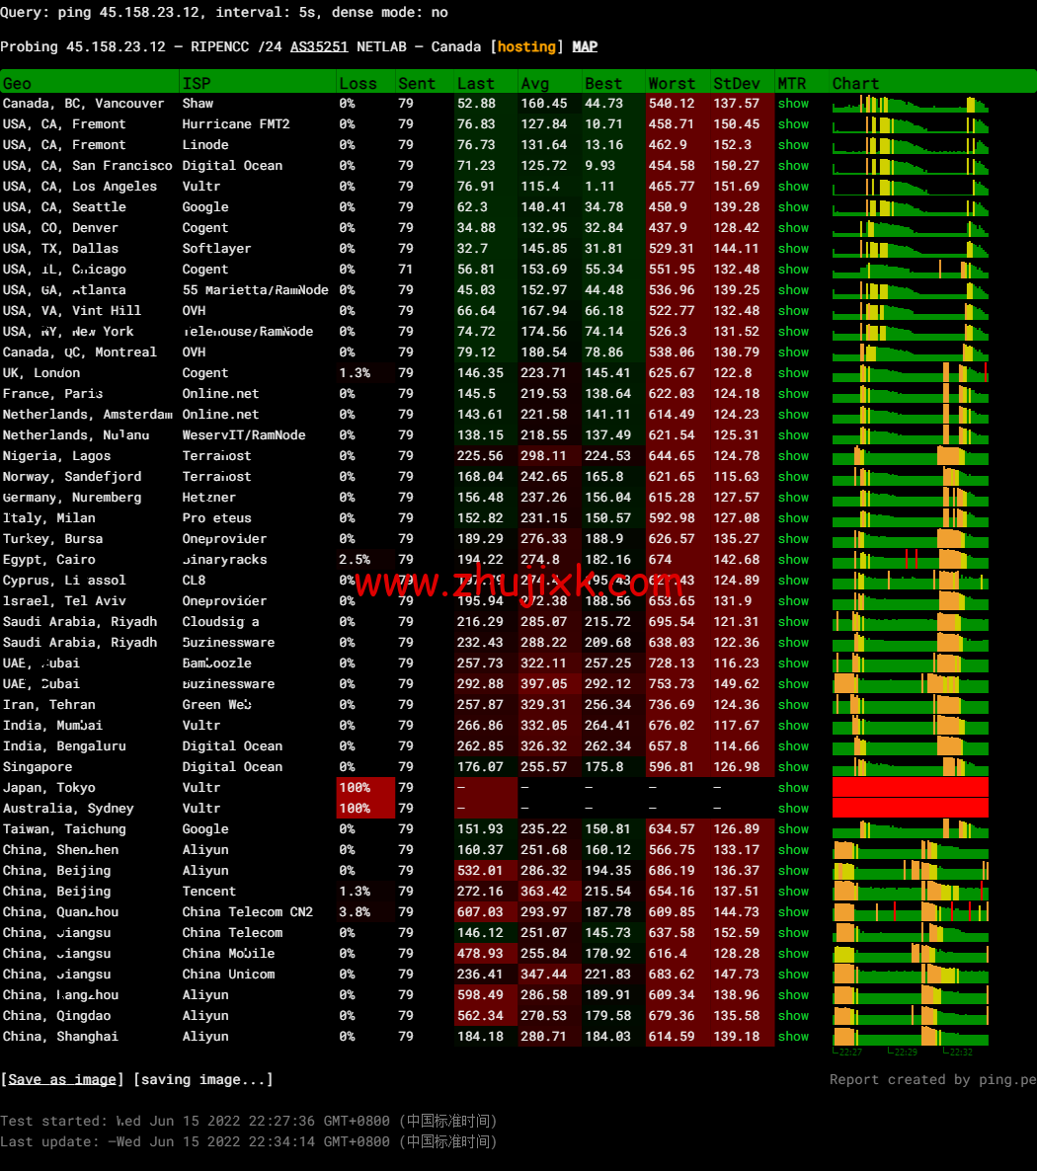
Task: Show MTR for Los Angeles Vultr
Action: [793, 187]
